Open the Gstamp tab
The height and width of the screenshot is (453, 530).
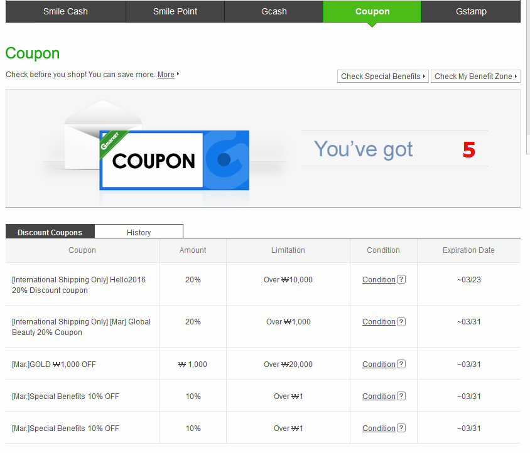(471, 11)
